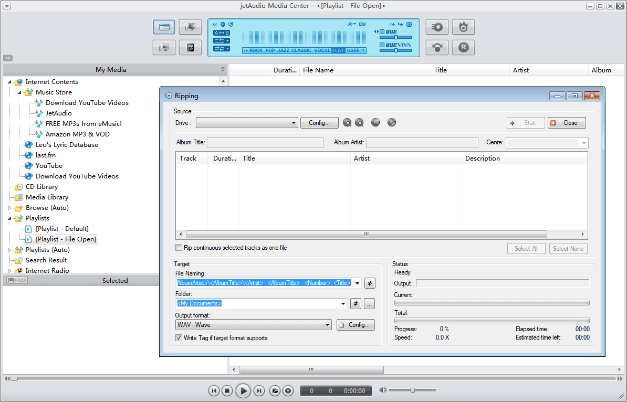Screen dimensions: 627x402
Task: Click the timer clock icon in the display
Action: pyautogui.click(x=223, y=24)
